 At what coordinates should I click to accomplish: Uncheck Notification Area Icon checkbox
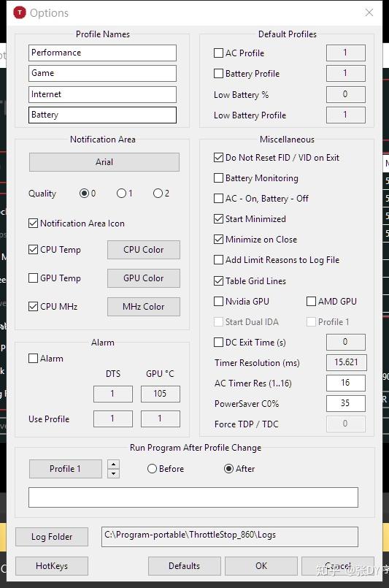pyautogui.click(x=34, y=223)
